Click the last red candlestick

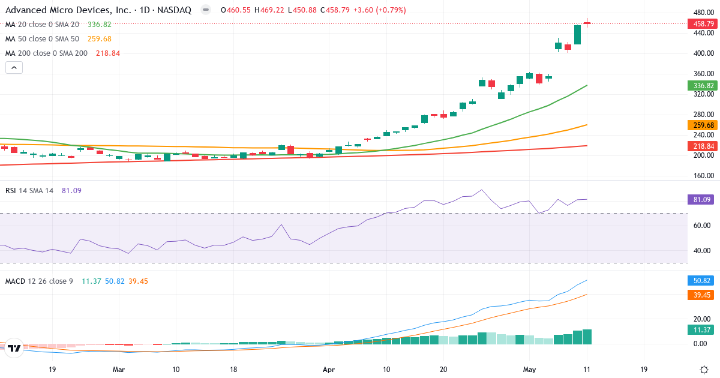[587, 23]
